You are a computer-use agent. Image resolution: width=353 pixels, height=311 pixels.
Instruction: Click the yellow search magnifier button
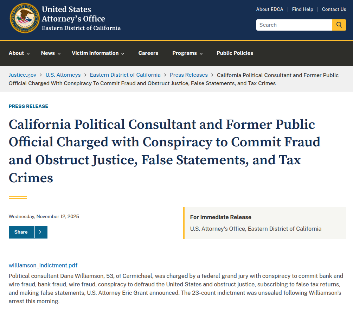pyautogui.click(x=339, y=25)
